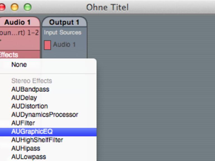
Task: Click the Ohne Titel window title bar
Action: (x=107, y=7)
